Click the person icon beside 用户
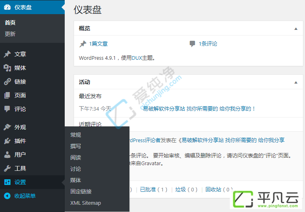305x212 pixels. 7,155
